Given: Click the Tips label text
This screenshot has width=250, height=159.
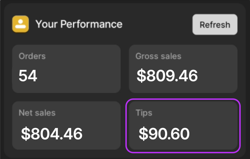Looking at the screenshot, I should [144, 113].
